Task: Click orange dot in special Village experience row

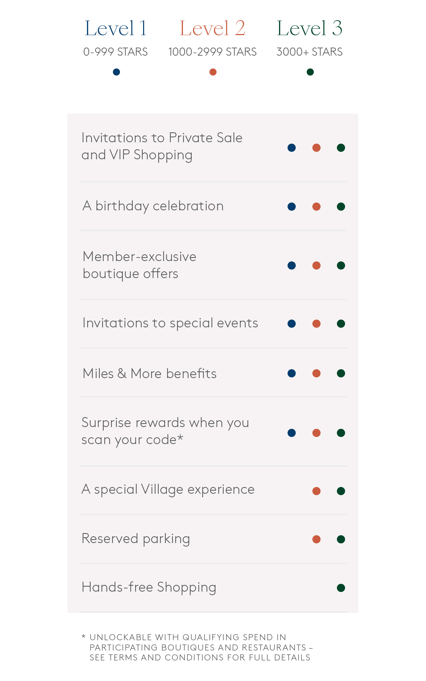Action: [316, 491]
